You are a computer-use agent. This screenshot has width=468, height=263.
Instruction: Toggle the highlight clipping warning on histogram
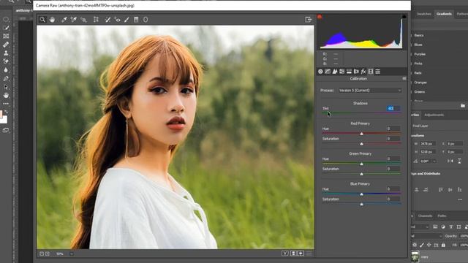(404, 17)
